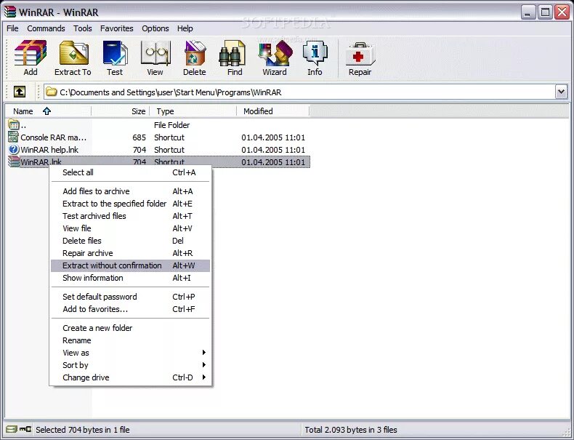Screen dimensions: 574x440
Task: Choose Test archived files
Action: pyautogui.click(x=130, y=216)
